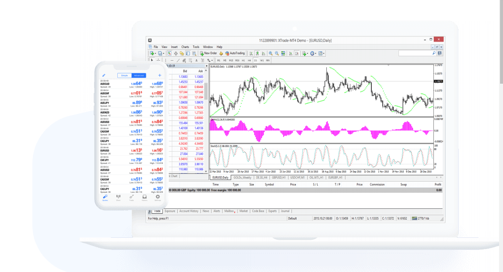
Task: Open the Help menu
Action: [219, 47]
